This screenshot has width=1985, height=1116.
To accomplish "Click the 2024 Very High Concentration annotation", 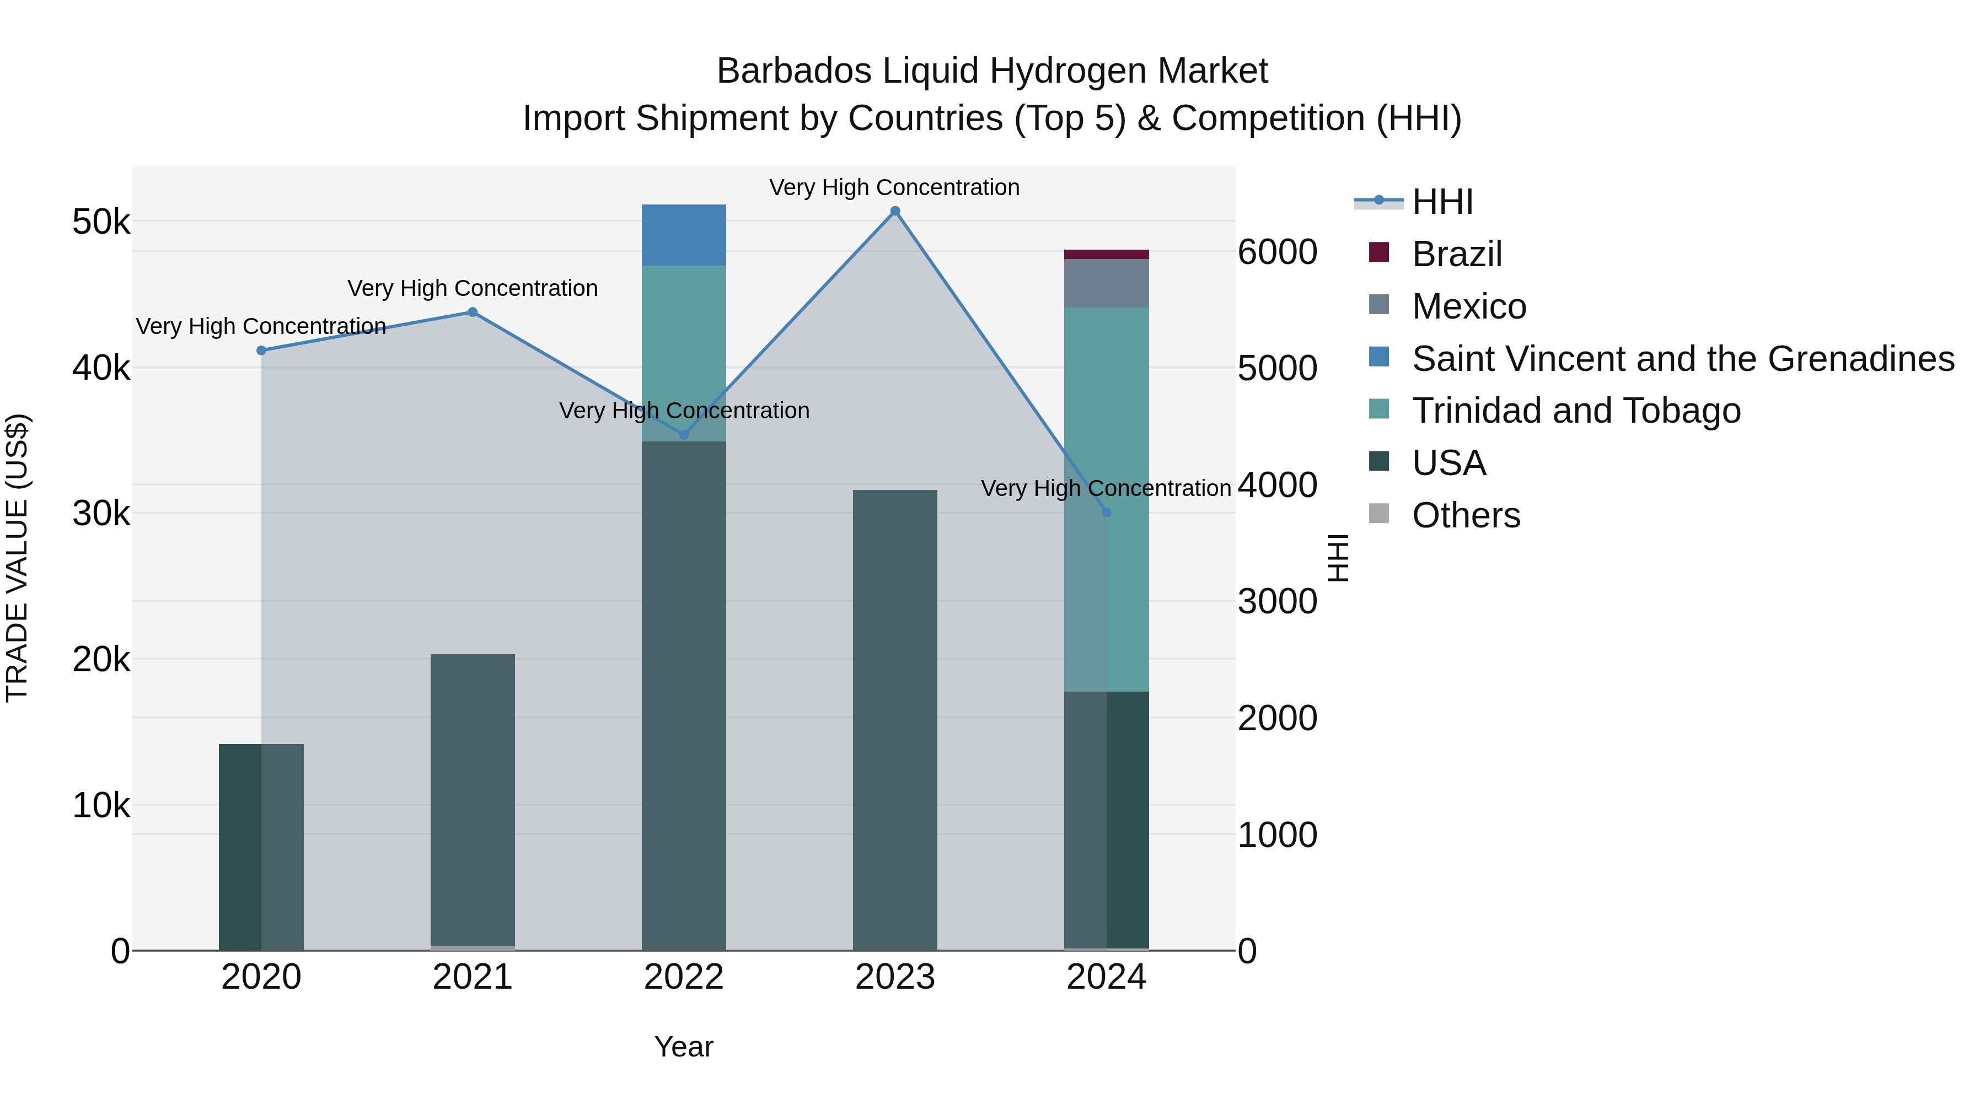I will 1106,488.
